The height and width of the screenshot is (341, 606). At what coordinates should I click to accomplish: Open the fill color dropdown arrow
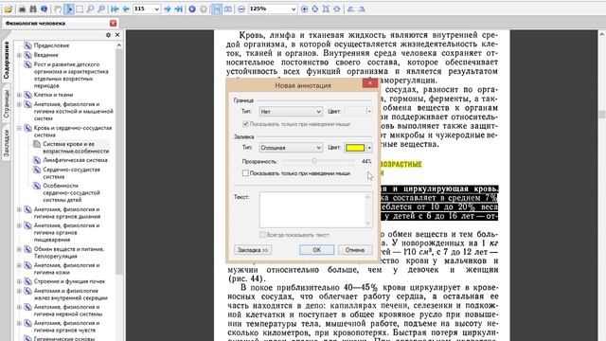(x=369, y=148)
